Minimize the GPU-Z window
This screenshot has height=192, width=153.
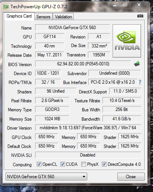115,5
